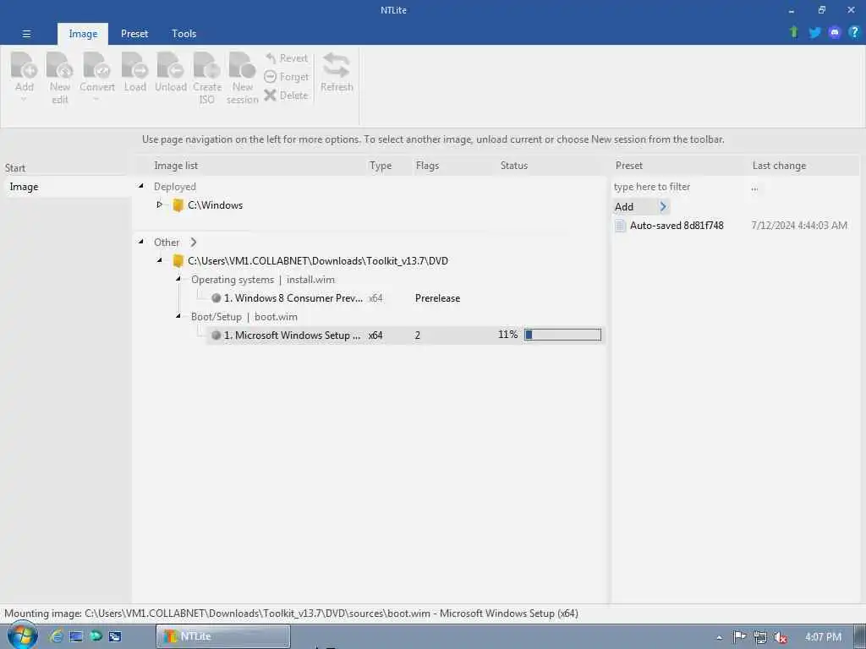This screenshot has height=649, width=866.
Task: Collapse Operating systems install.wim node
Action: coord(178,279)
